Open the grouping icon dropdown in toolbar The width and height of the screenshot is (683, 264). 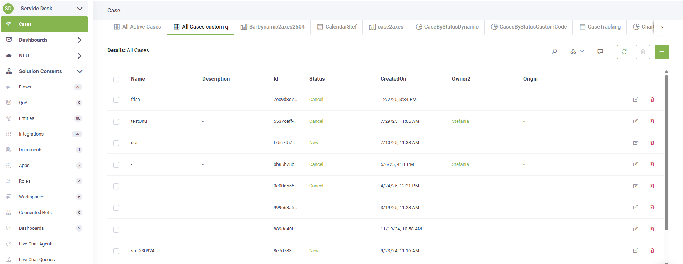coord(577,51)
